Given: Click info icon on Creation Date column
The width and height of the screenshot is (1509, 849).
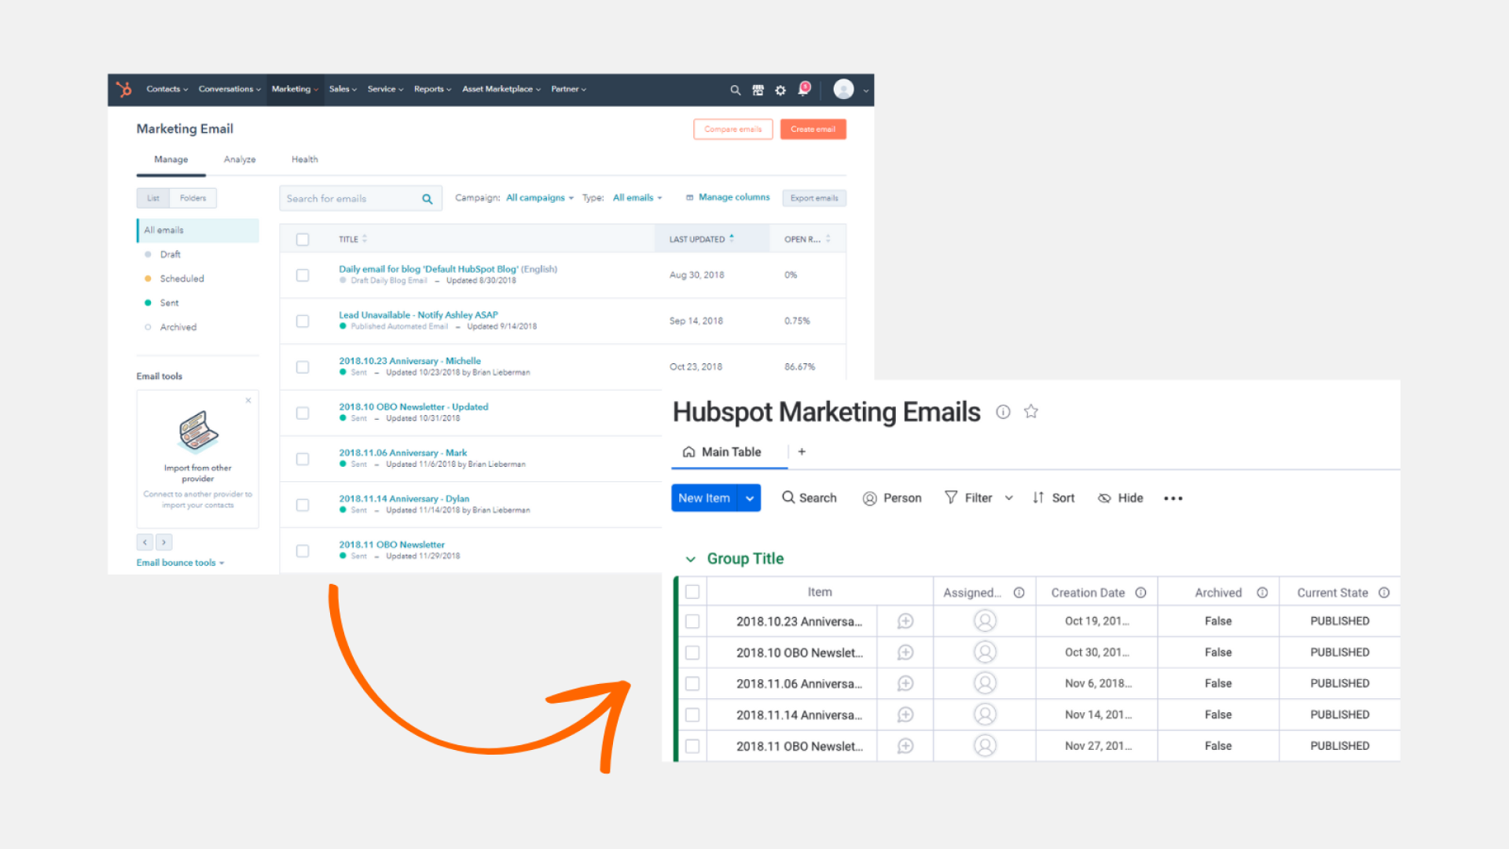Looking at the screenshot, I should 1140,593.
